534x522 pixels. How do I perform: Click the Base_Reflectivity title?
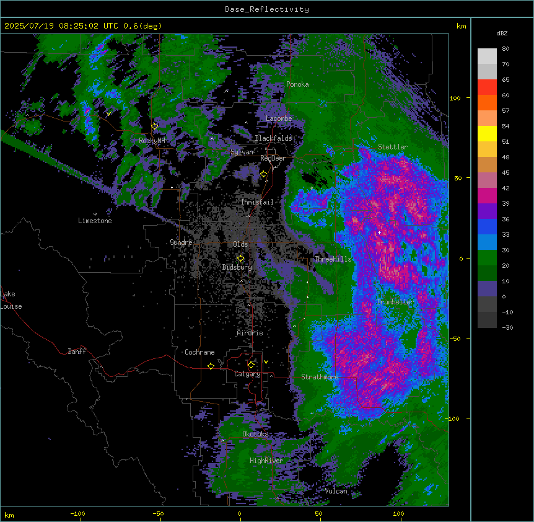click(x=267, y=9)
